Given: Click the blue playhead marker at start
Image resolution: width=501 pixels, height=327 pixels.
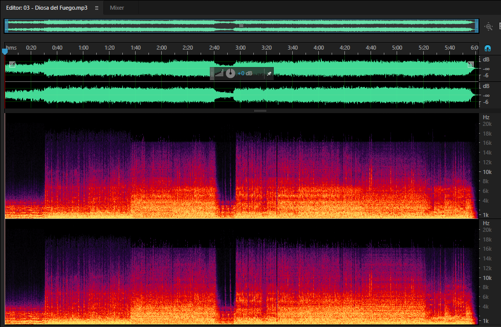Looking at the screenshot, I should coord(5,51).
